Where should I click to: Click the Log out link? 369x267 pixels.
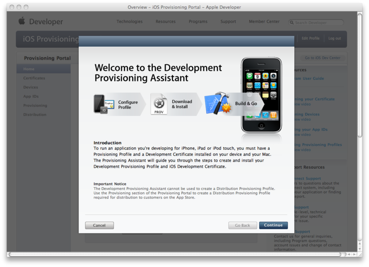click(x=334, y=38)
